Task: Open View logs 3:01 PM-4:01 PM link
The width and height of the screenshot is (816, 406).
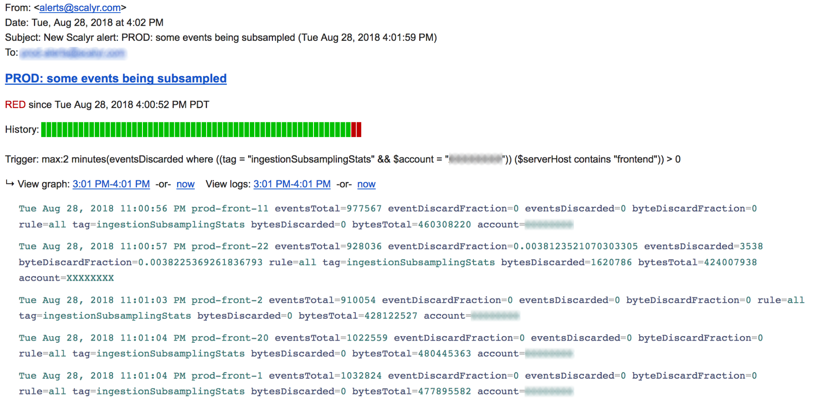Action: [292, 184]
